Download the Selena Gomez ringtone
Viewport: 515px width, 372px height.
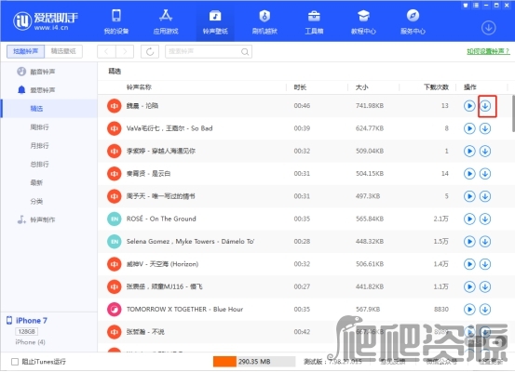click(485, 242)
